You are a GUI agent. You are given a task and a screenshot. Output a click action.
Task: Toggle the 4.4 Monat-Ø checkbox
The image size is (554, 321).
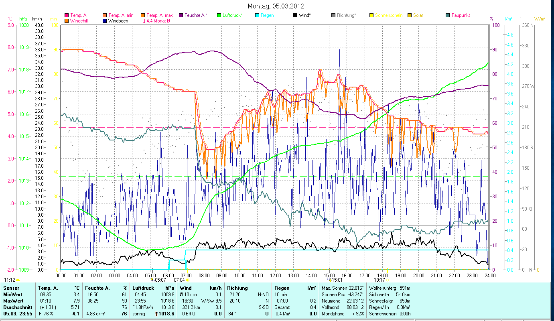(142, 21)
